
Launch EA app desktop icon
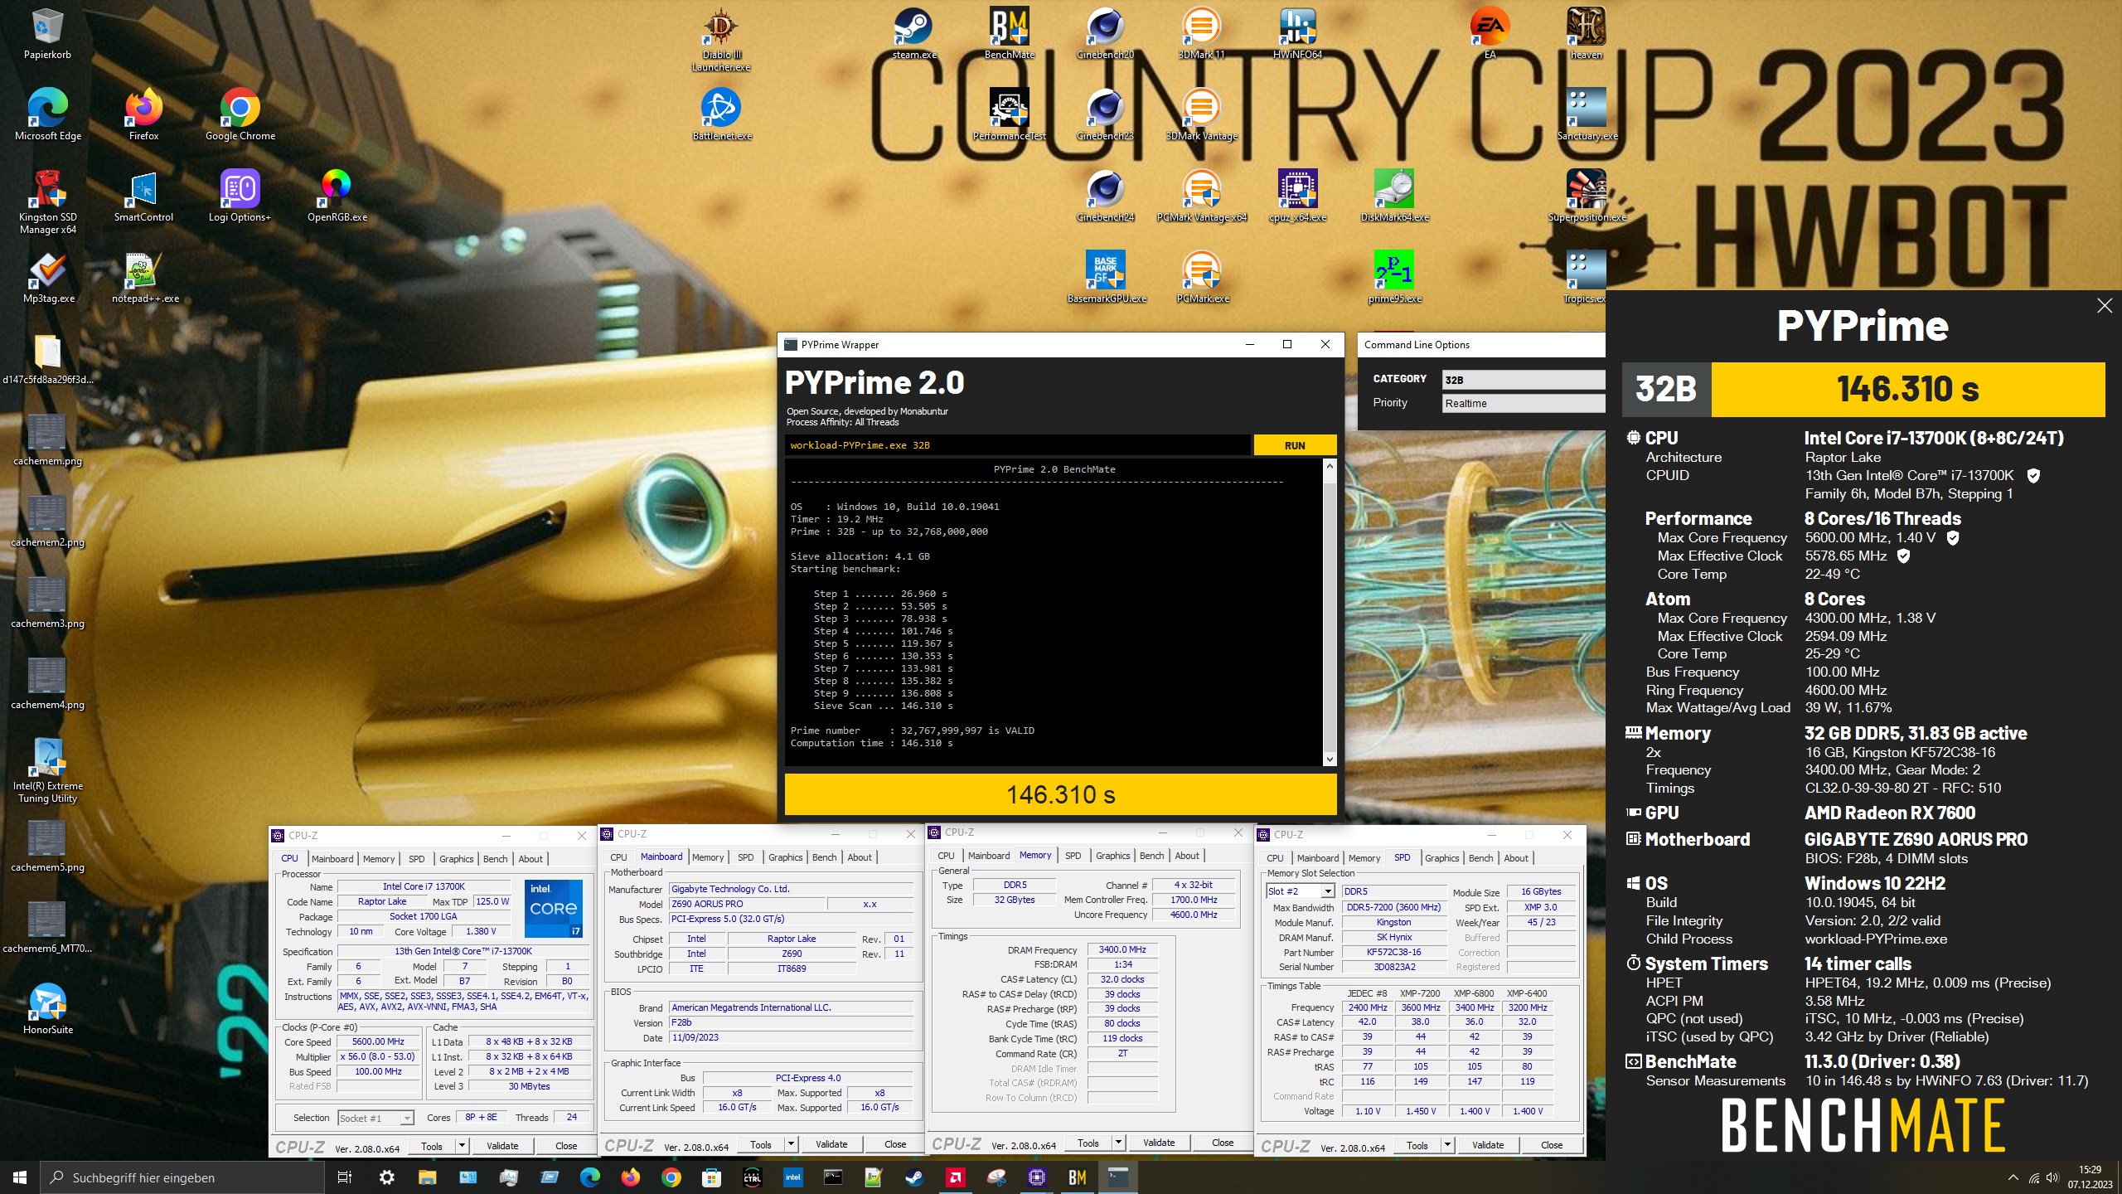click(1490, 33)
